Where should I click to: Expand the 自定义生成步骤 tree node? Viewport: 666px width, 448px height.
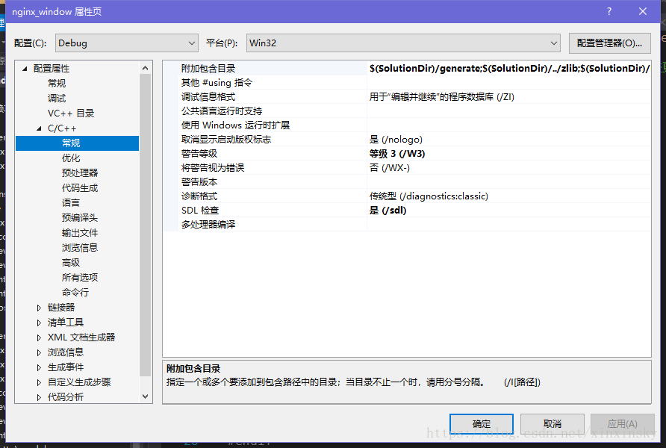point(39,382)
